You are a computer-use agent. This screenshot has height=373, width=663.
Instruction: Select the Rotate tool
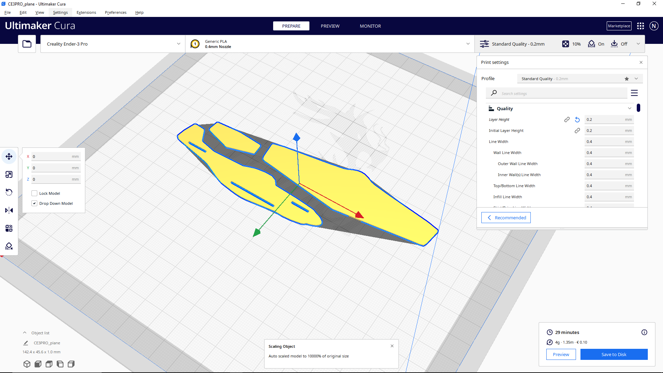click(x=9, y=192)
